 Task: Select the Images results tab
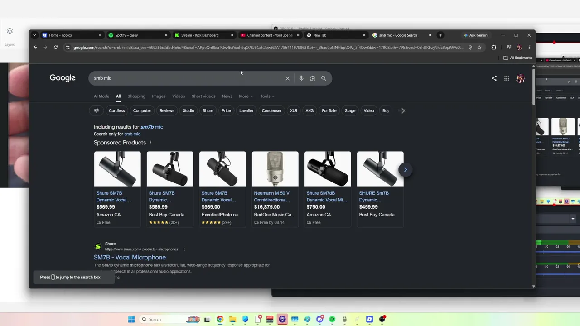(159, 96)
